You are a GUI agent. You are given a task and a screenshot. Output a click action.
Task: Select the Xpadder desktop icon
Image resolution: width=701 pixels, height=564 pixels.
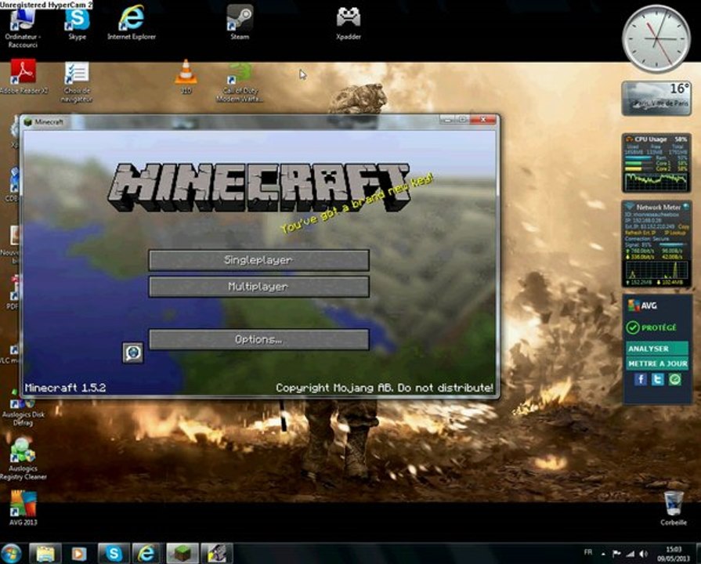point(349,23)
